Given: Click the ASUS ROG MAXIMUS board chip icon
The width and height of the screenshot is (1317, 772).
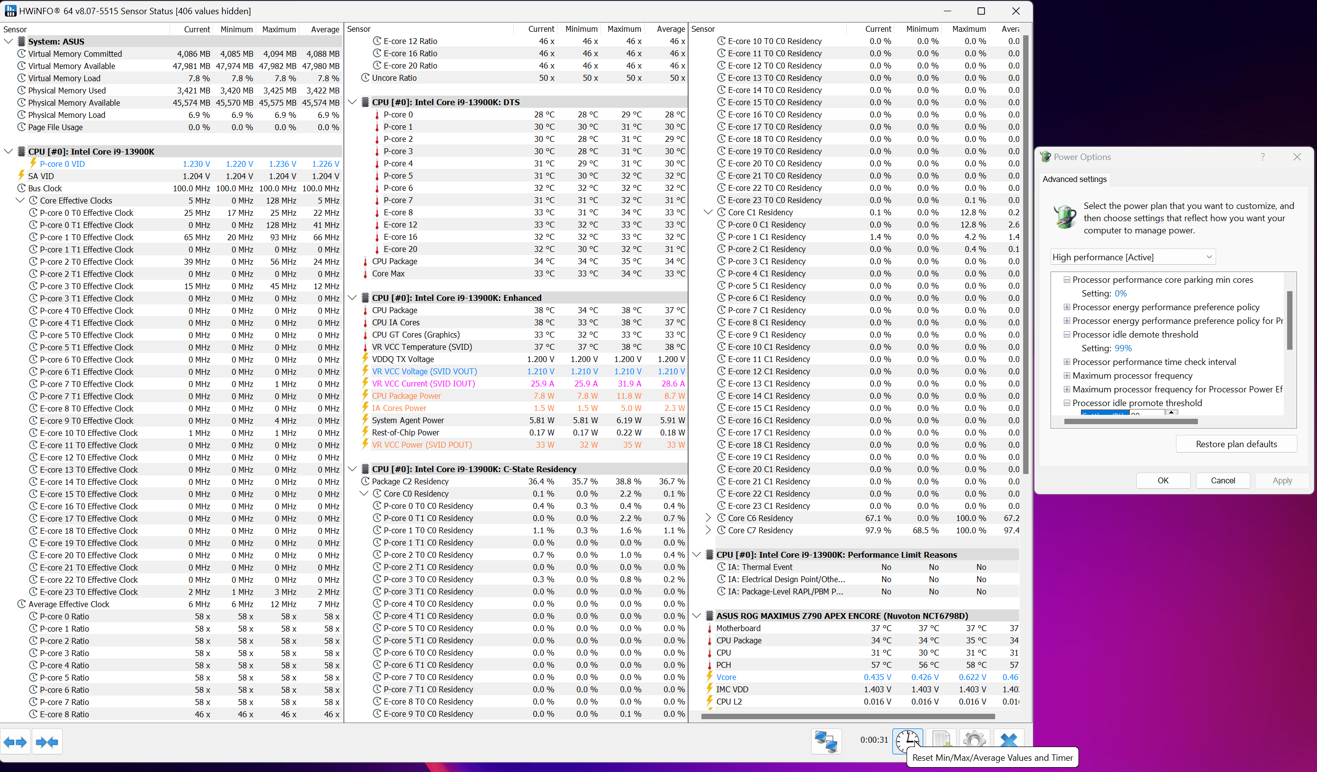Looking at the screenshot, I should point(709,615).
